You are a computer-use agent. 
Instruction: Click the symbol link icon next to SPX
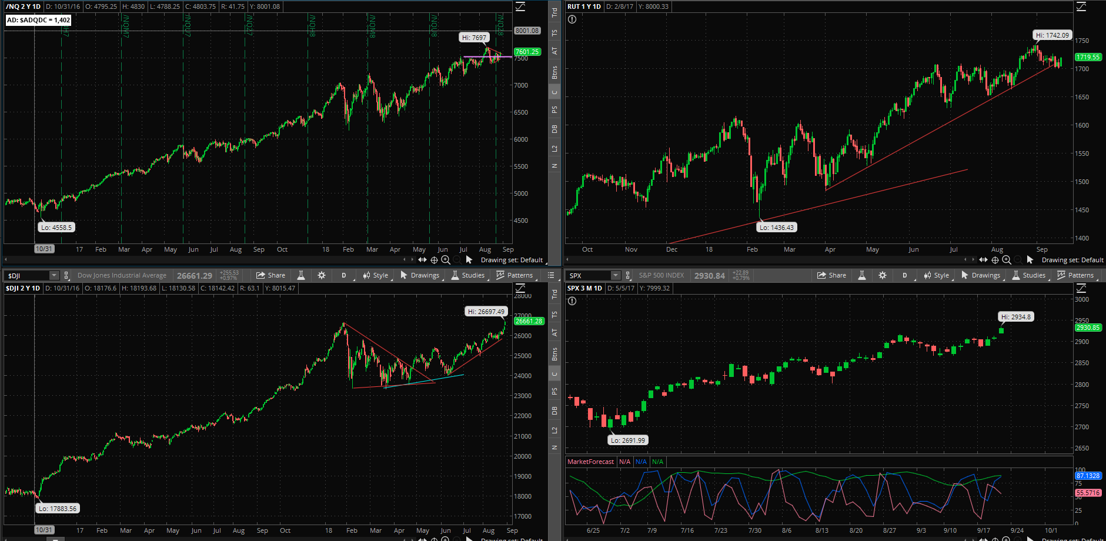click(x=628, y=275)
